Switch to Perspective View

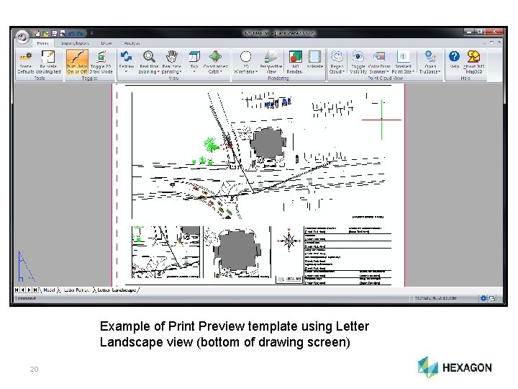point(271,62)
